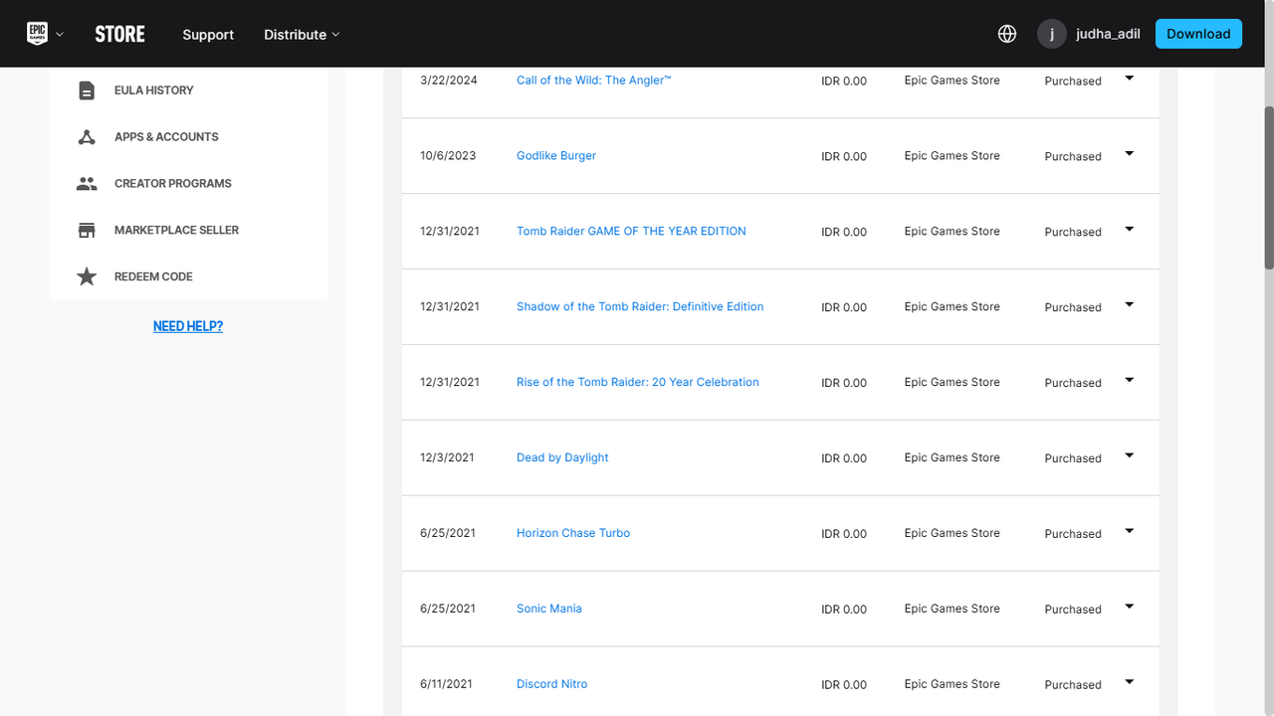
Task: Click the Apps & Accounts icon
Action: coord(87,137)
